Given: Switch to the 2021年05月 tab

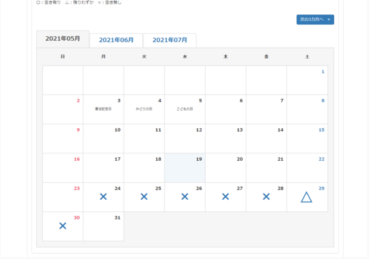Looking at the screenshot, I should (63, 39).
